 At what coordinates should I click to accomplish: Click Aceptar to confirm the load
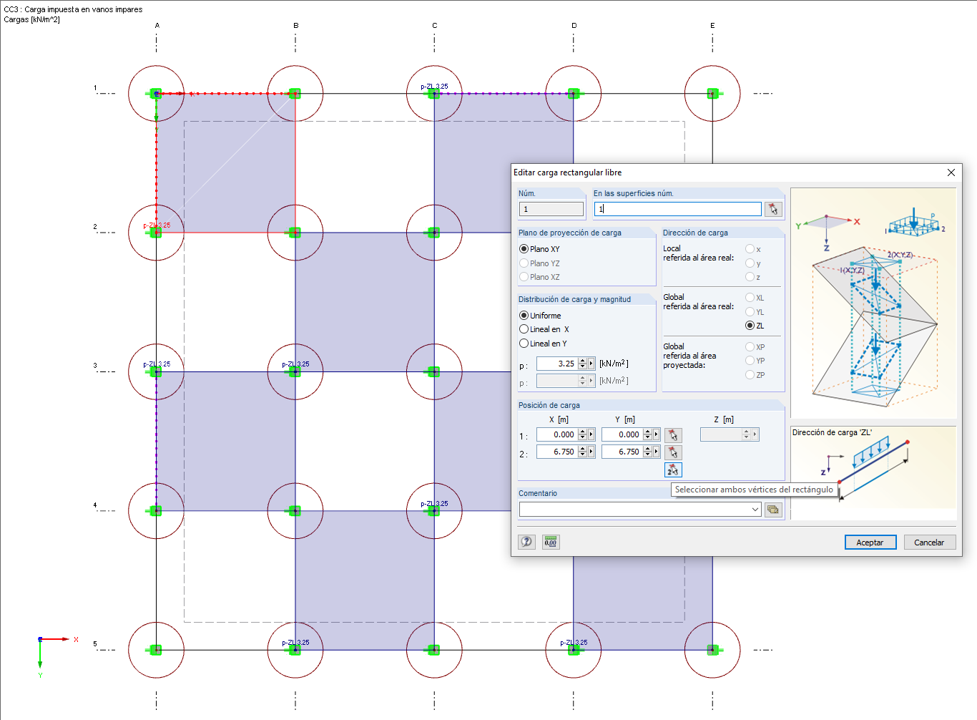point(870,543)
